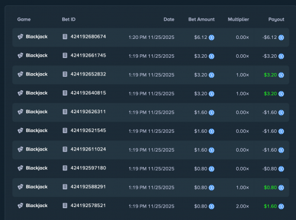Click the Blackjack cards icon in row 424192680674
The image size is (296, 220).
coord(20,37)
